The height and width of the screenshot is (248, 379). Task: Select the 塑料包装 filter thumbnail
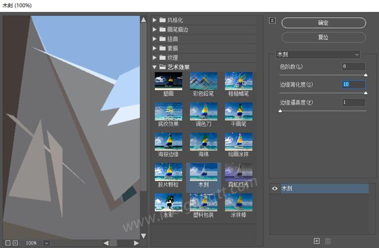pyautogui.click(x=203, y=202)
